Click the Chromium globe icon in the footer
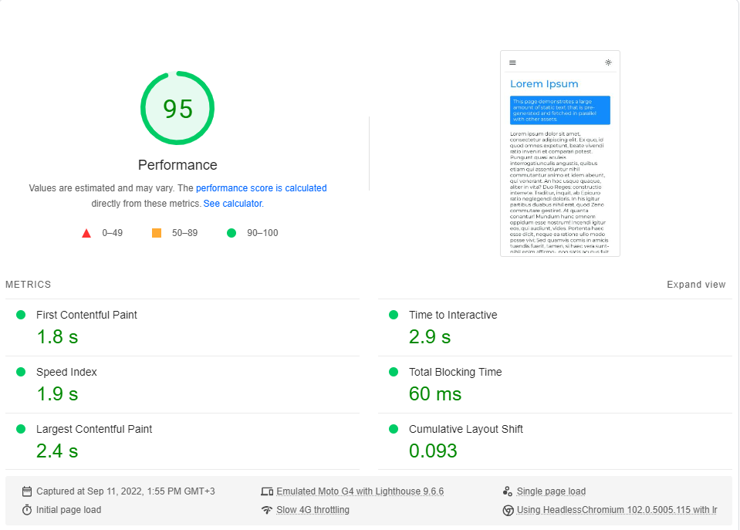This screenshot has height=530, width=740. (x=508, y=510)
